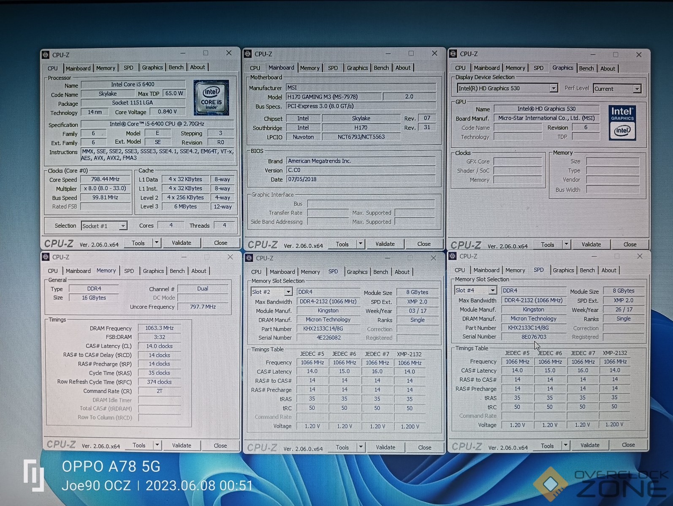Click Part Number KHX2133C14/8G in Slot #2 window
Image resolution: width=673 pixels, height=506 pixels.
click(328, 329)
